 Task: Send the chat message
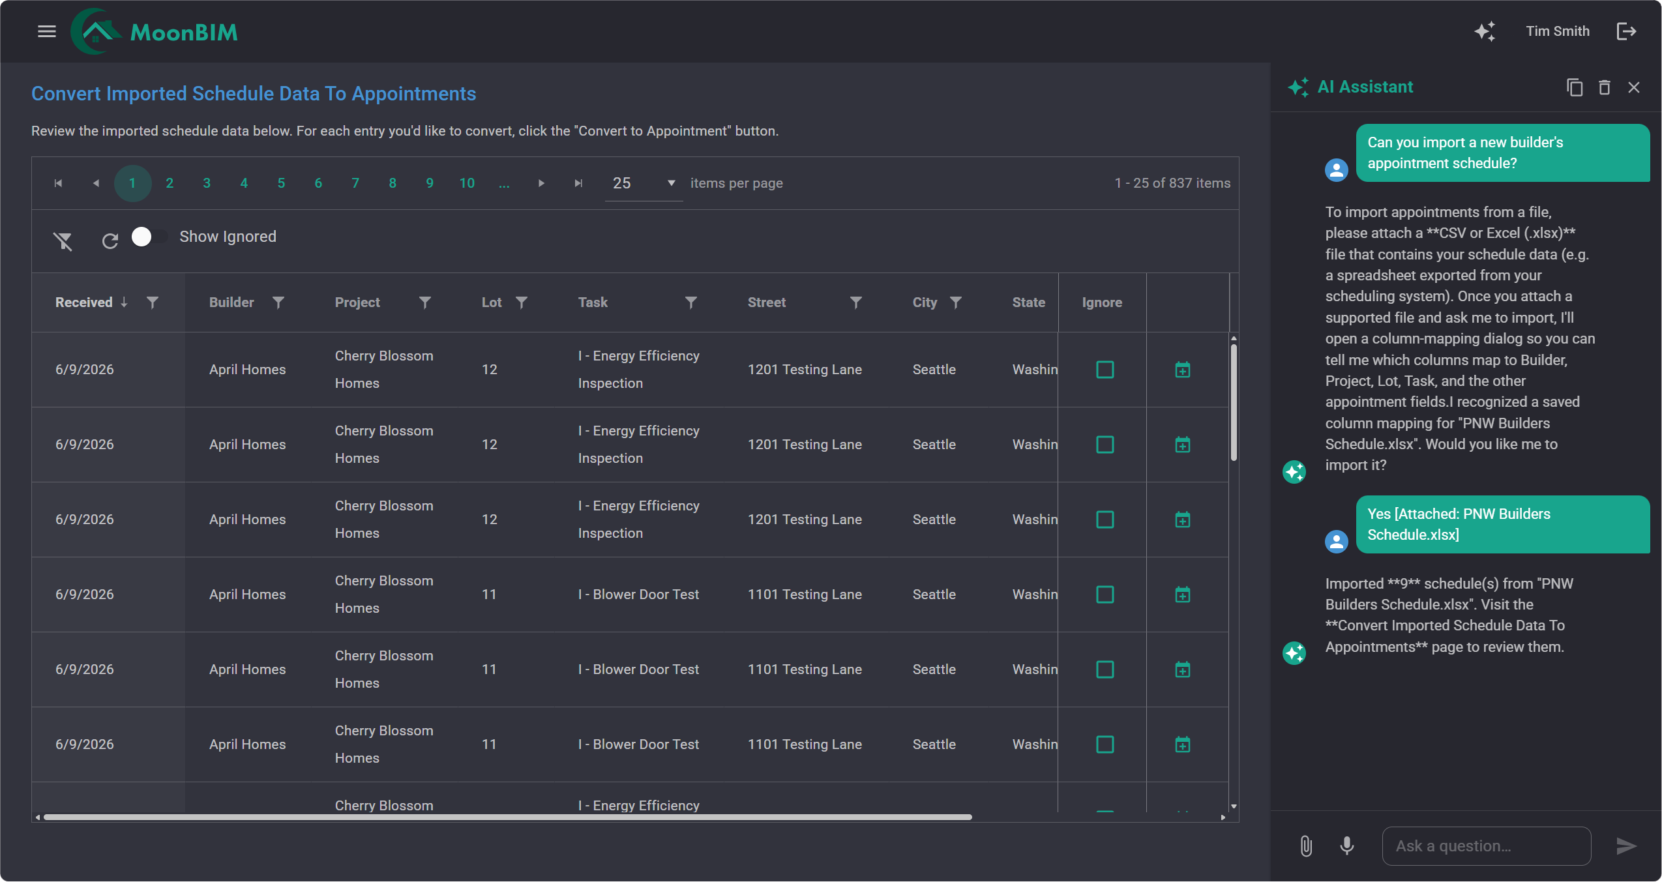click(x=1626, y=846)
